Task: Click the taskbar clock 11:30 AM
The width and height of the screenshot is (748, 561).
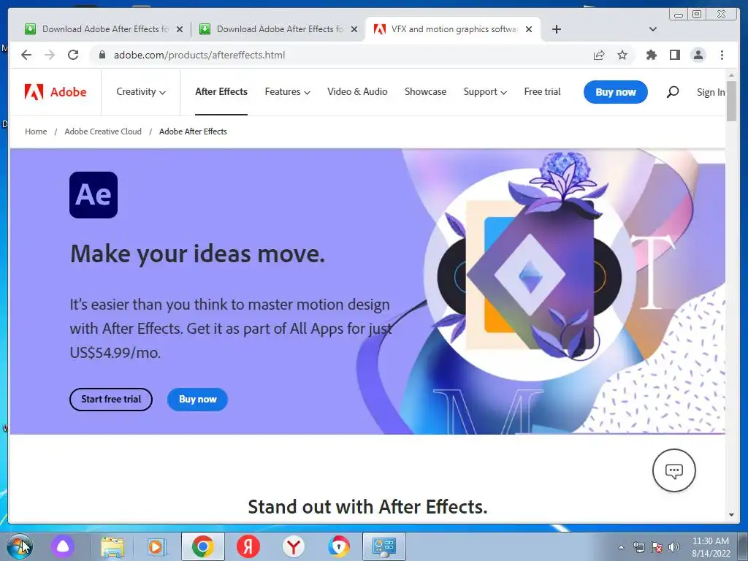Action: 710,541
